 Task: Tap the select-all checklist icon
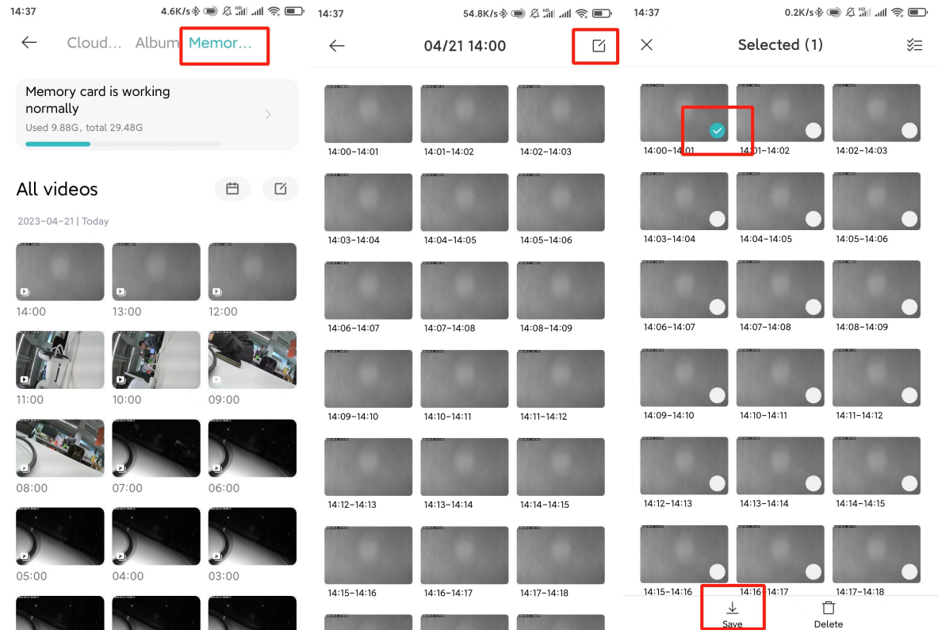coord(914,45)
